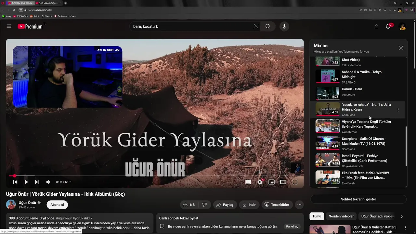Select the Tümü filter chip
The height and width of the screenshot is (234, 416).
pos(317,216)
